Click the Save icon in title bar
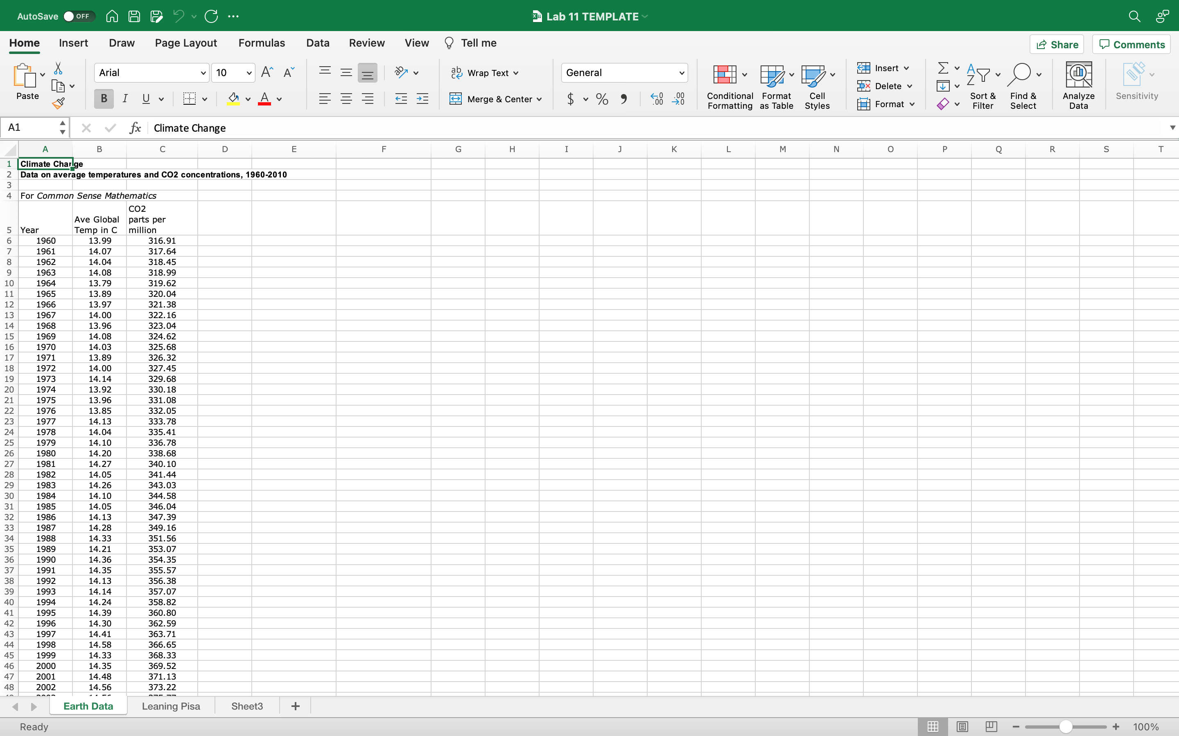The image size is (1179, 736). point(134,16)
